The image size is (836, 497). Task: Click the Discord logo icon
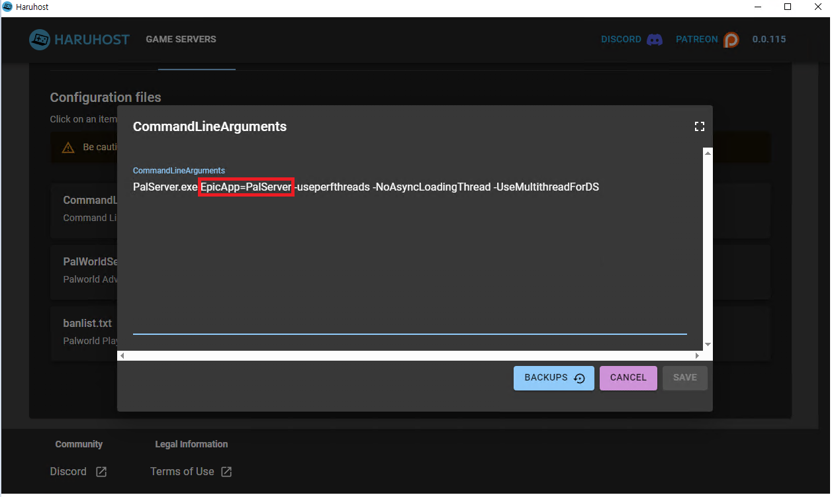655,40
